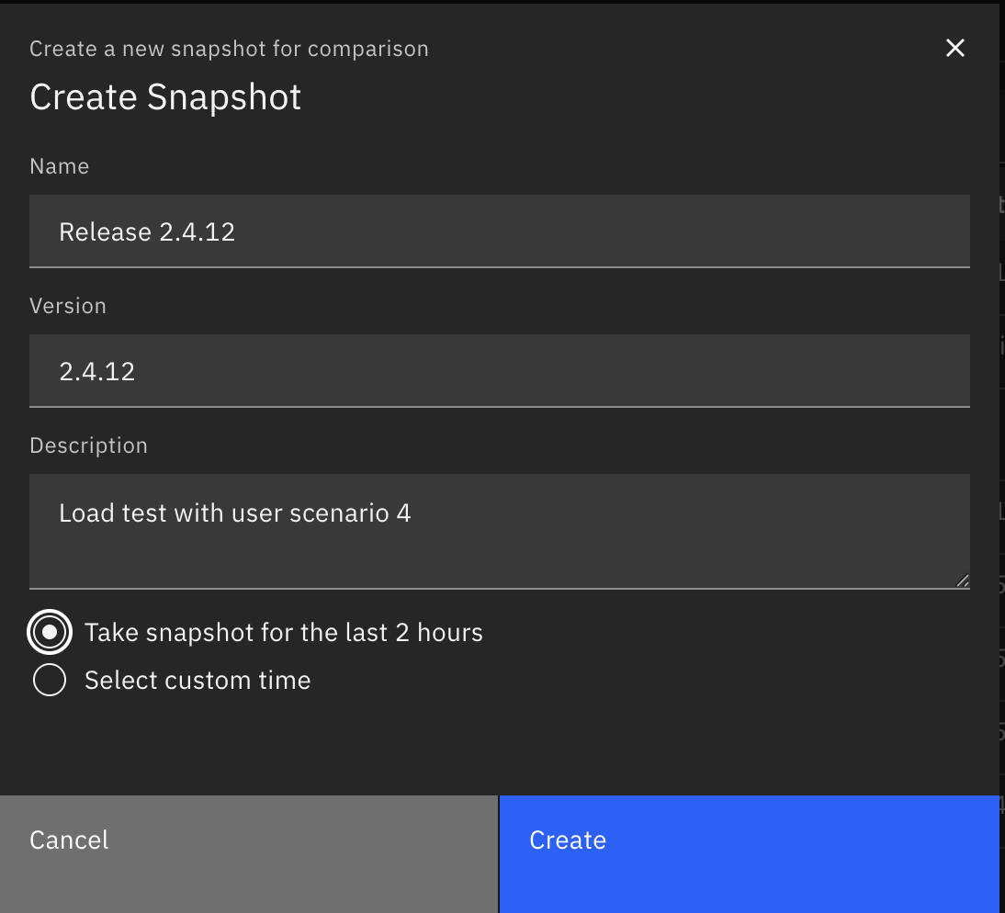
Task: Confirm snapshot creation via Create
Action: coord(567,839)
